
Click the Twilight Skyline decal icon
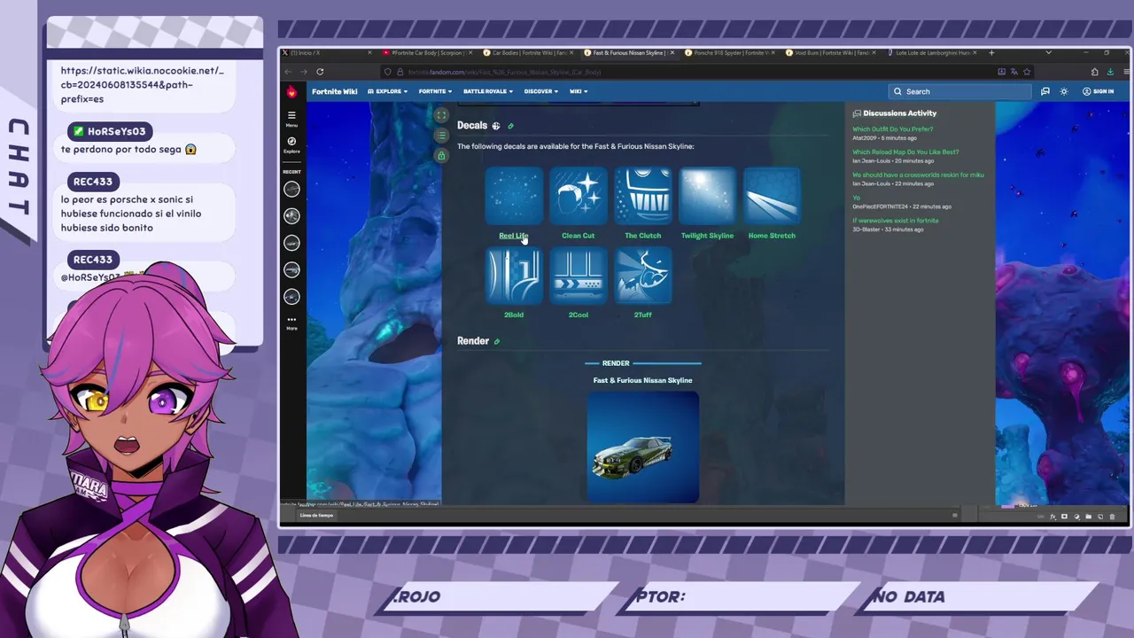(707, 198)
